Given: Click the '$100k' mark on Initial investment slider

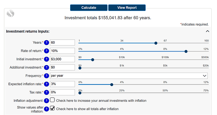Looking at the screenshot, I should pyautogui.click(x=165, y=57).
